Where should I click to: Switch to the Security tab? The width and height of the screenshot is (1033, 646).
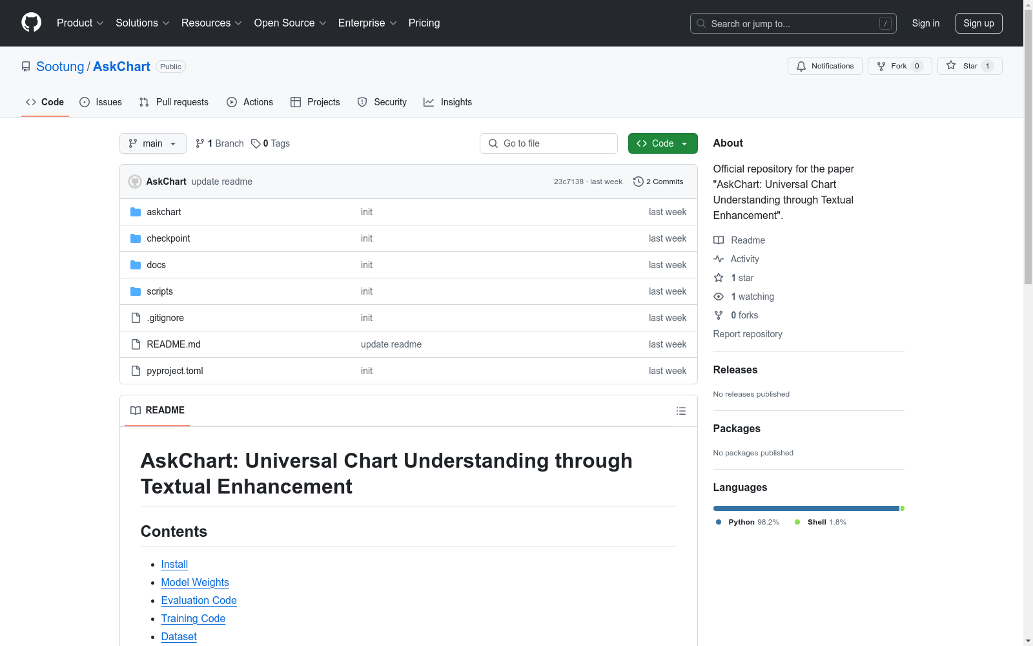click(x=382, y=102)
